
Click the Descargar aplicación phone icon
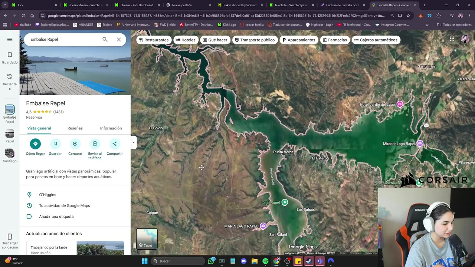point(10,237)
